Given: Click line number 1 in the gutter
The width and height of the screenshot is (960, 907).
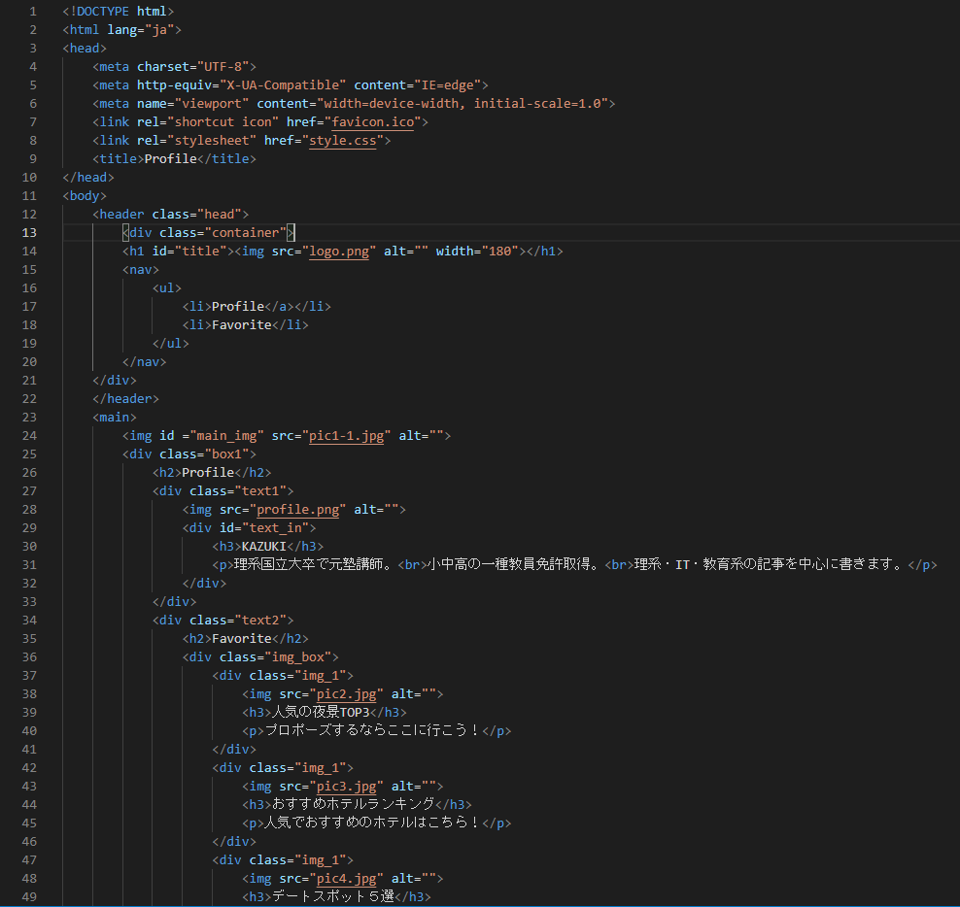Looking at the screenshot, I should (33, 12).
